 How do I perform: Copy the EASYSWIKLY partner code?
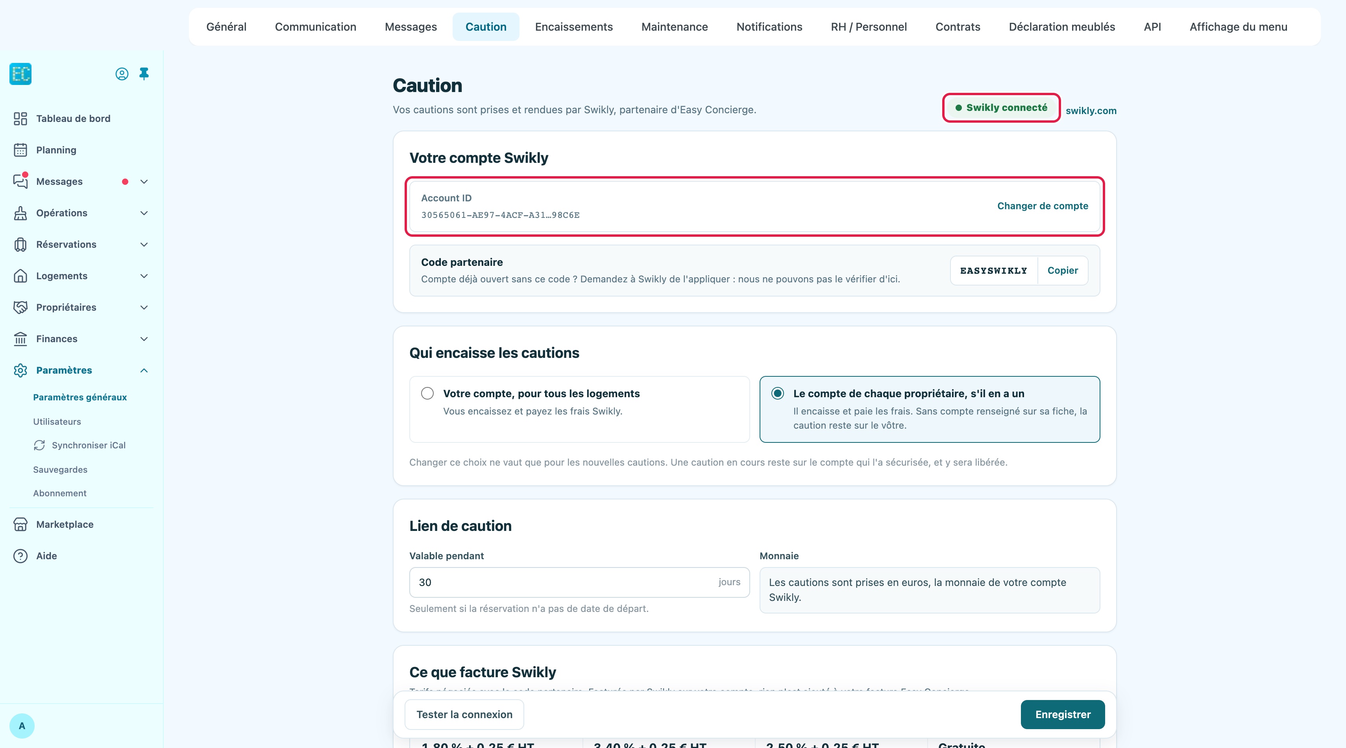1062,271
